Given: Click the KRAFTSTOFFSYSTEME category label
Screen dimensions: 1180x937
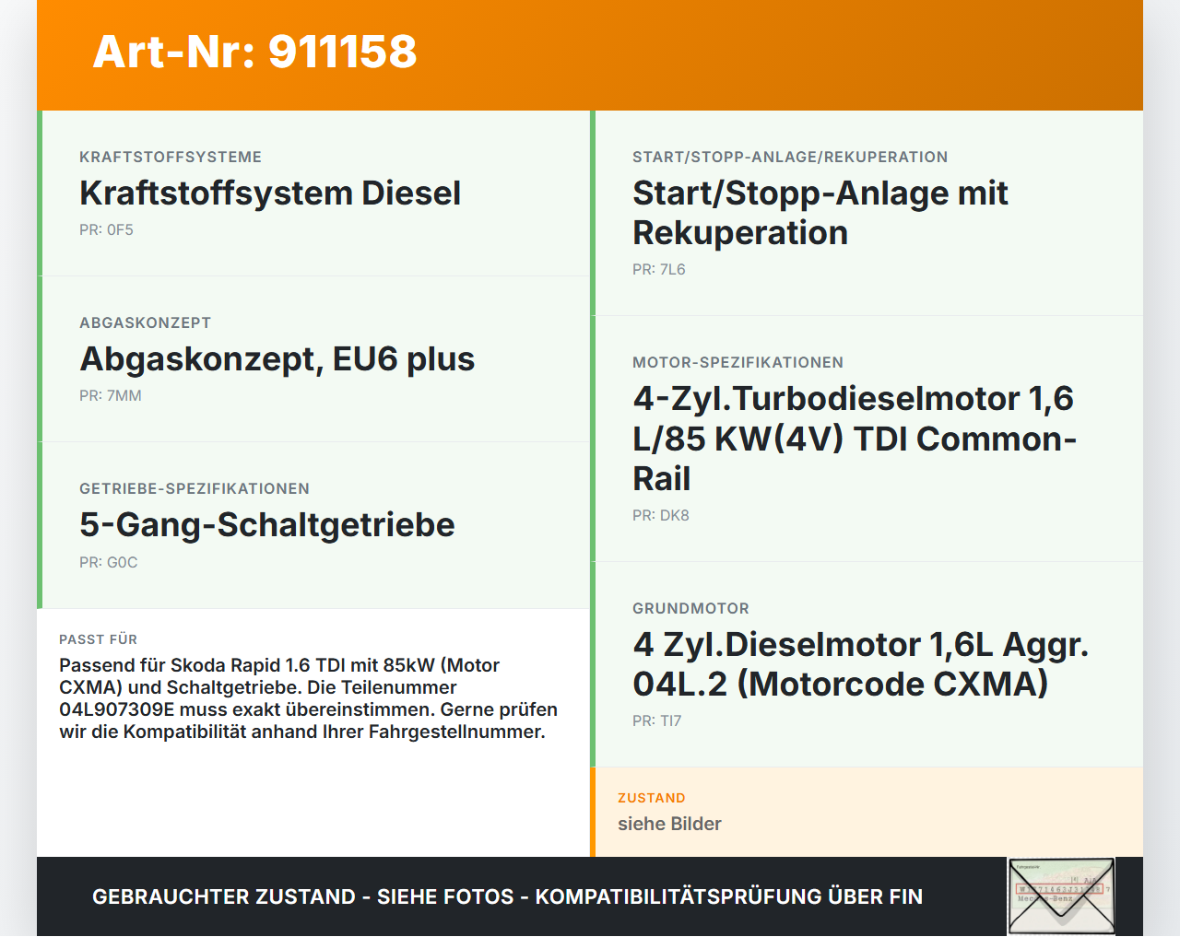Looking at the screenshot, I should click(171, 157).
